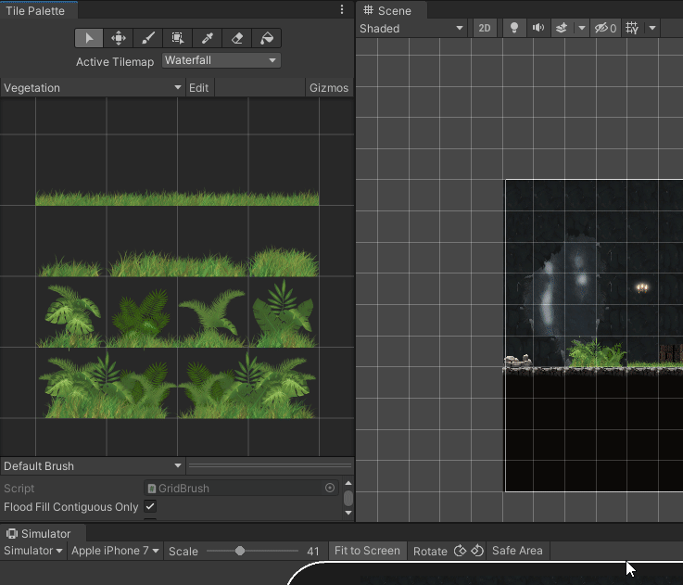
Task: Select the Box Fill tool
Action: pos(178,38)
